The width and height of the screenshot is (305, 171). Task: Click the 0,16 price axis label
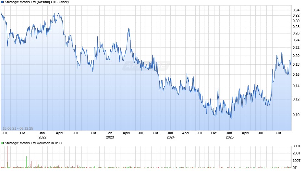click(x=296, y=74)
